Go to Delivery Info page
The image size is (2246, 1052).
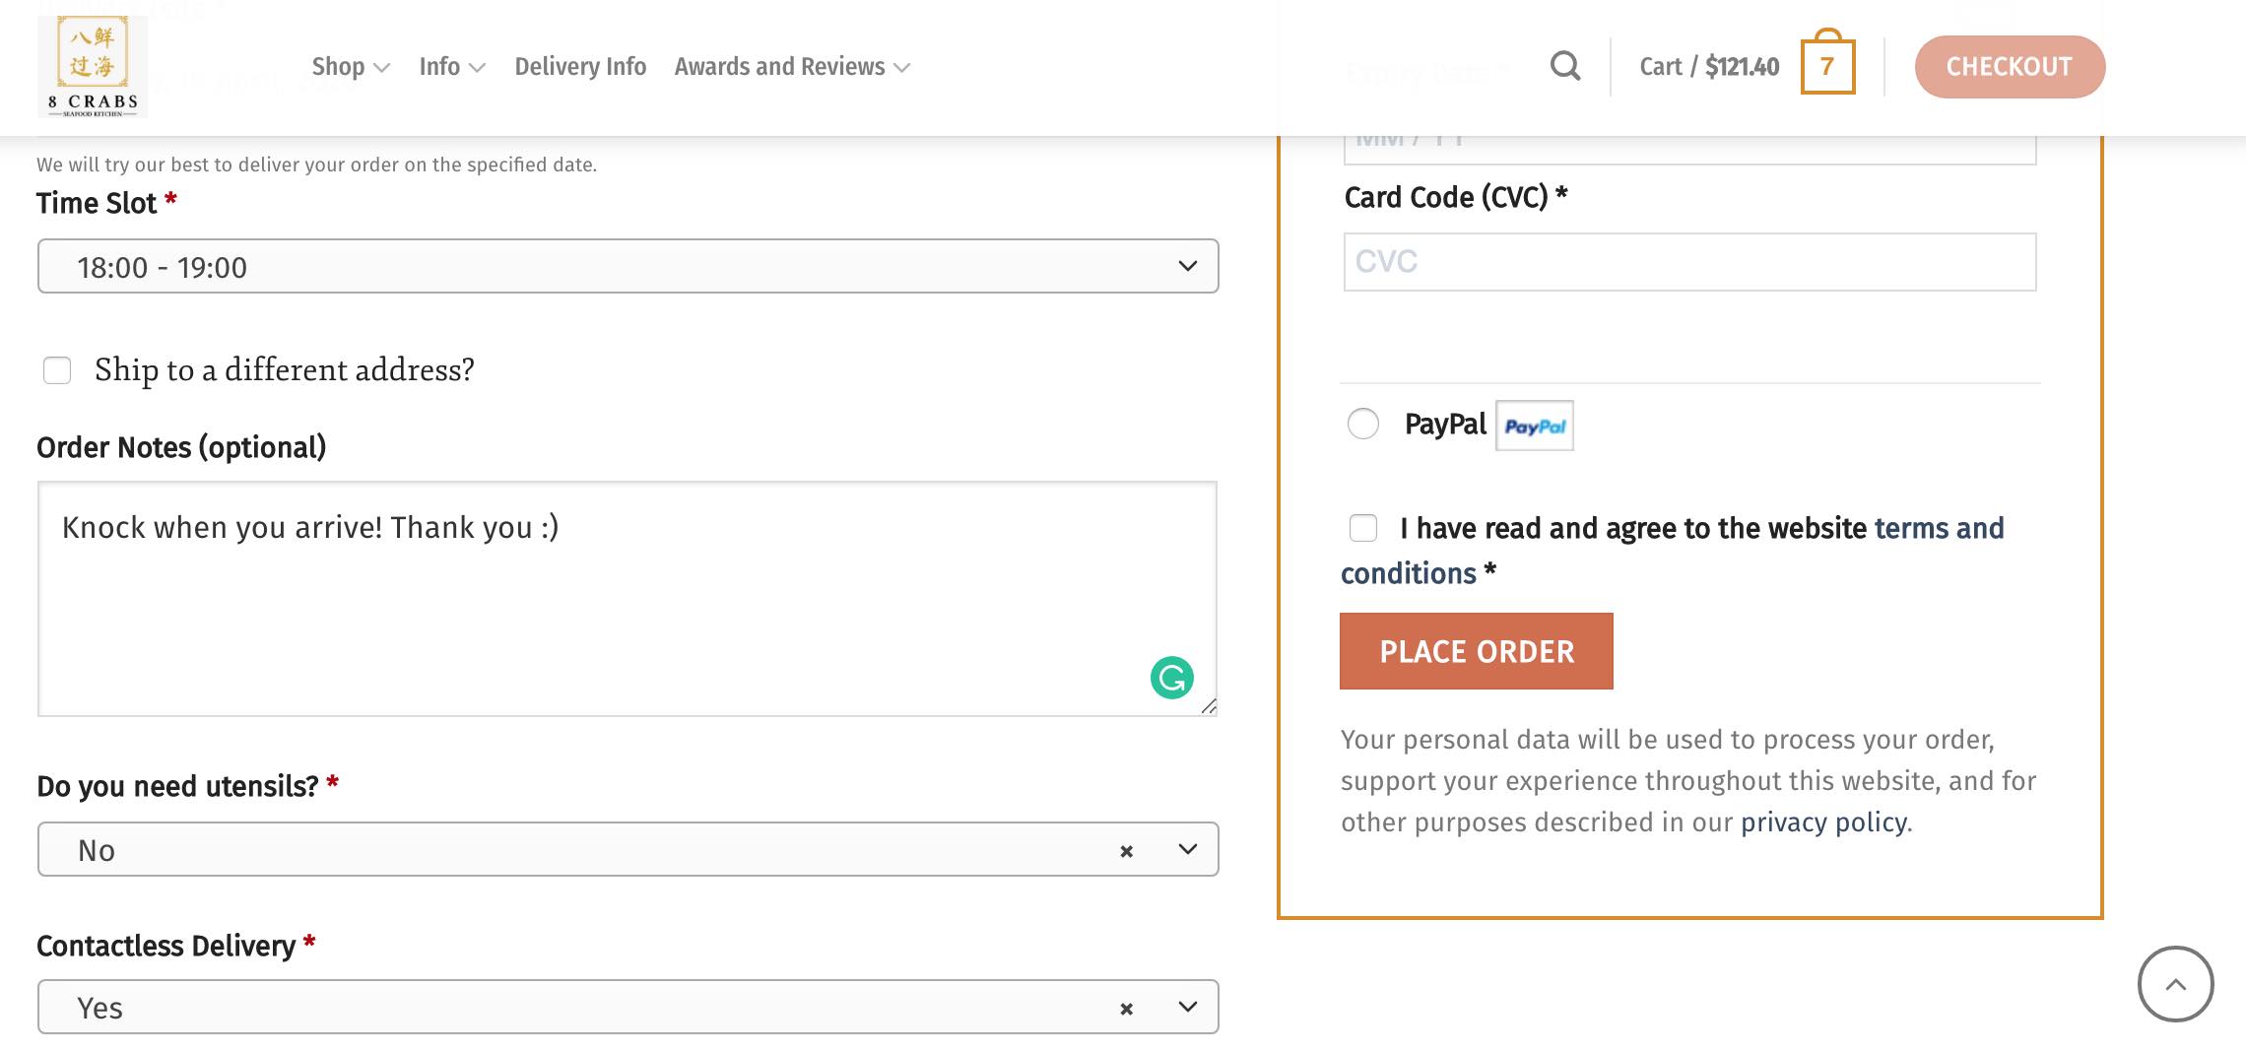coord(580,67)
